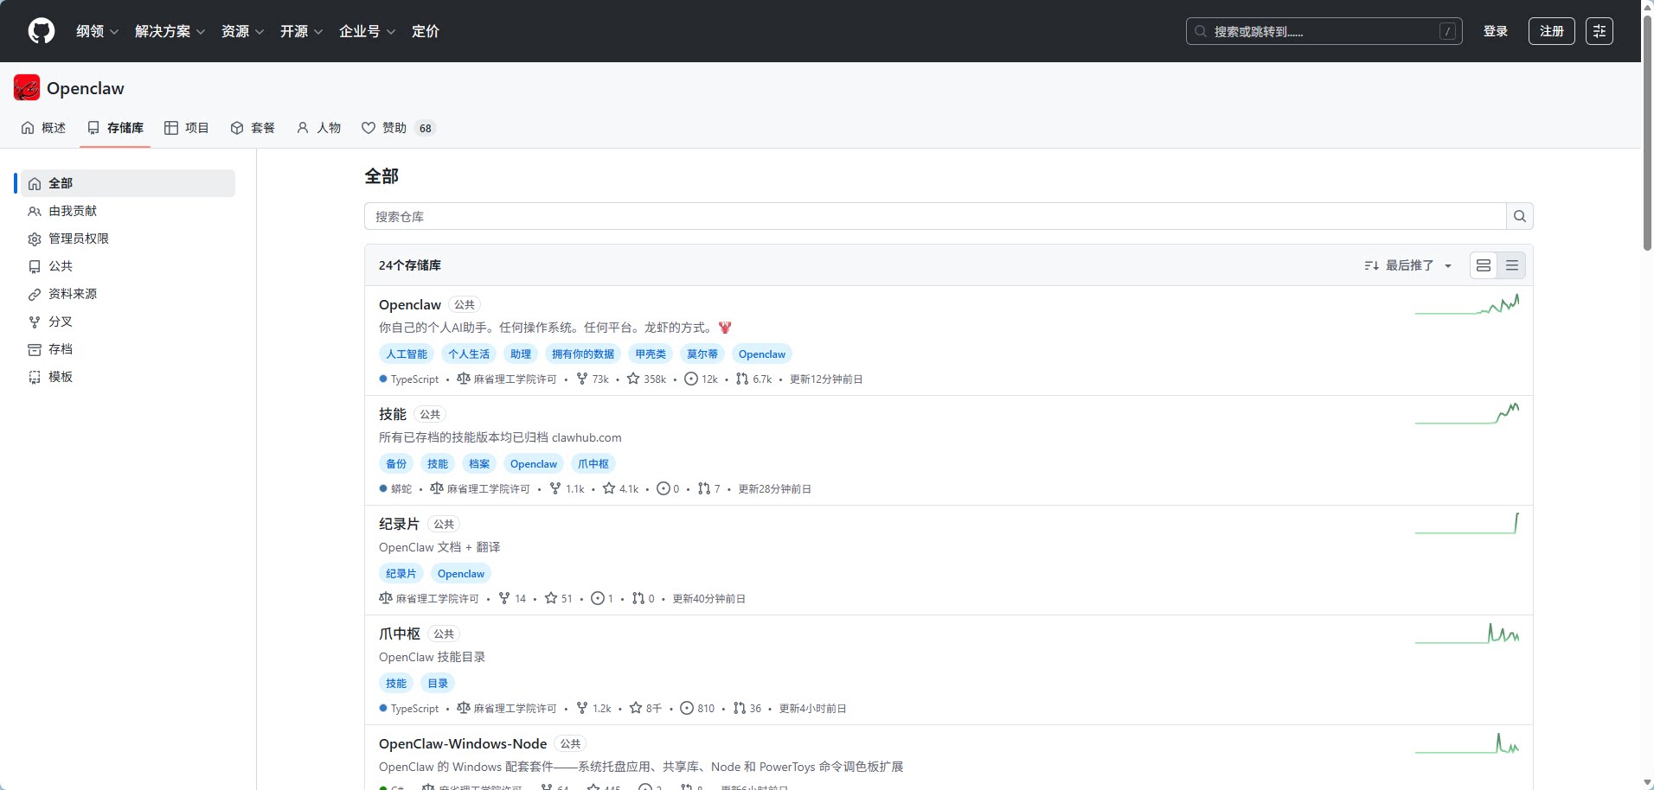This screenshot has width=1654, height=790.
Task: Click the 目录 topic tag
Action: pos(438,683)
